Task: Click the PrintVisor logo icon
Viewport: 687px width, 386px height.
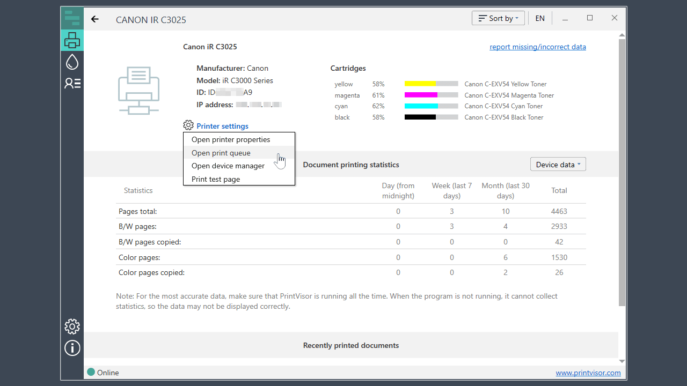Action: [x=72, y=18]
